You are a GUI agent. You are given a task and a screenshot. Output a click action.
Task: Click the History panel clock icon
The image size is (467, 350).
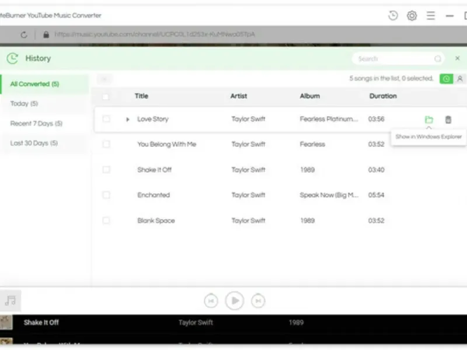12,58
